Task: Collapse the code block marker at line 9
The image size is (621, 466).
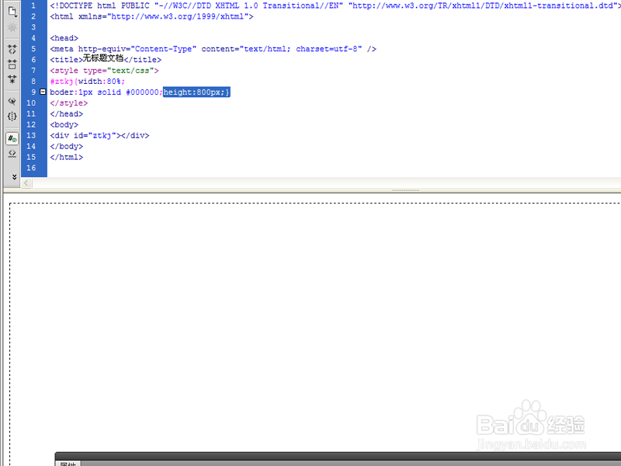Action: tap(43, 92)
